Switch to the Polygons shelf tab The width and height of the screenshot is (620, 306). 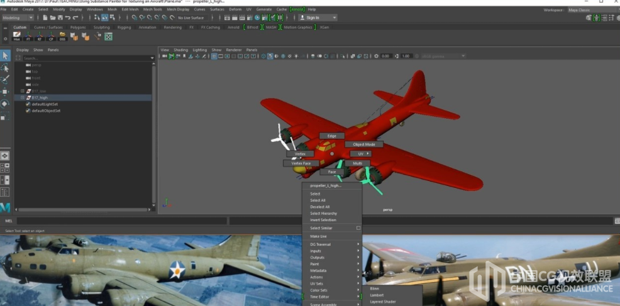coord(78,27)
